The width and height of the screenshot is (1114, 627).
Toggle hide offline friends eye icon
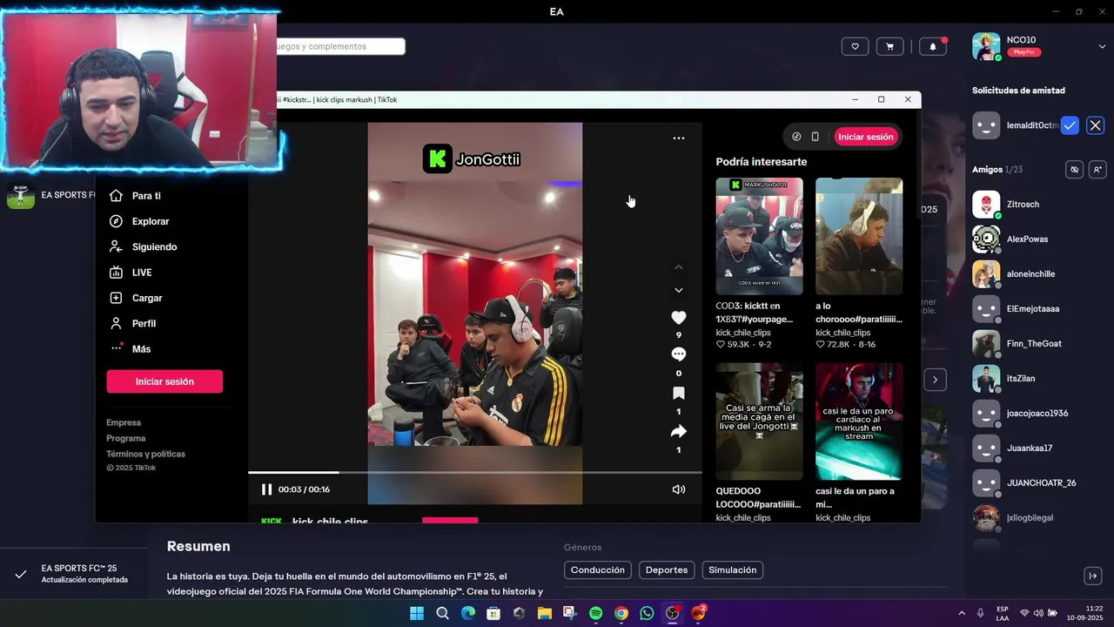[x=1075, y=170]
